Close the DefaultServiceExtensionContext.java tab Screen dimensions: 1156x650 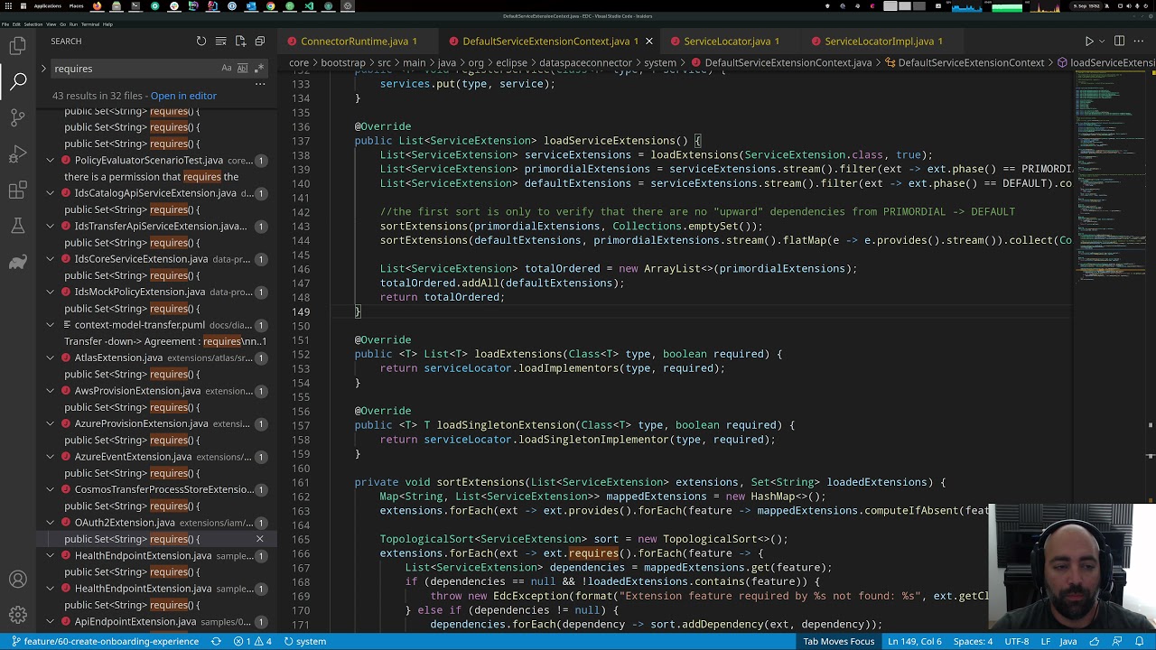tap(648, 42)
